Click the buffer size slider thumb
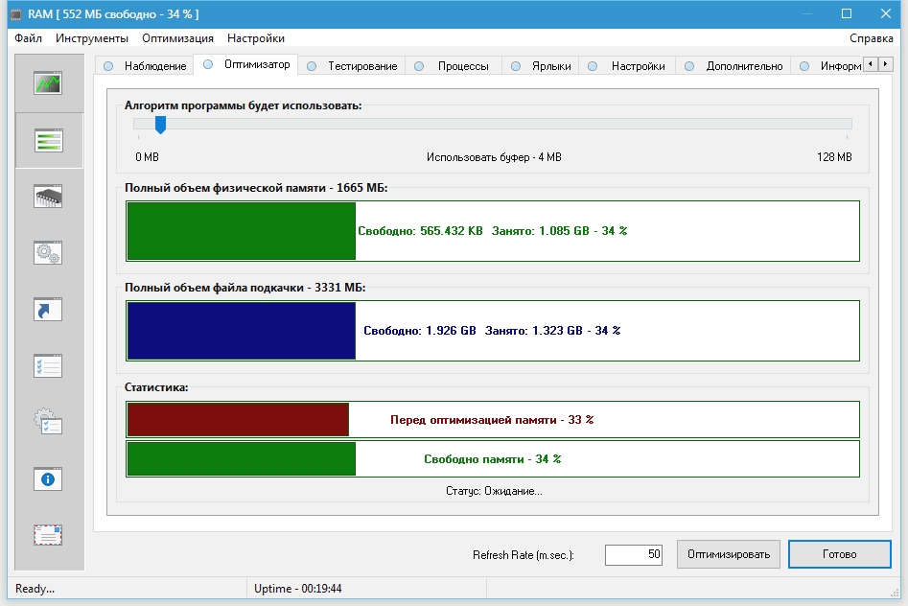 [160, 125]
